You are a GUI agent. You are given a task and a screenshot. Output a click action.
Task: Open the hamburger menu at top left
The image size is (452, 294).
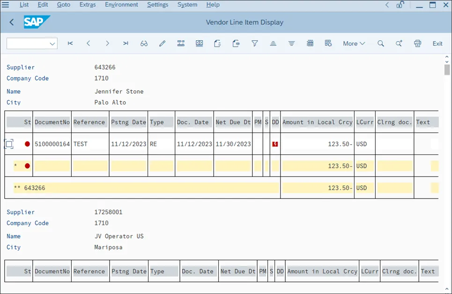click(5, 5)
